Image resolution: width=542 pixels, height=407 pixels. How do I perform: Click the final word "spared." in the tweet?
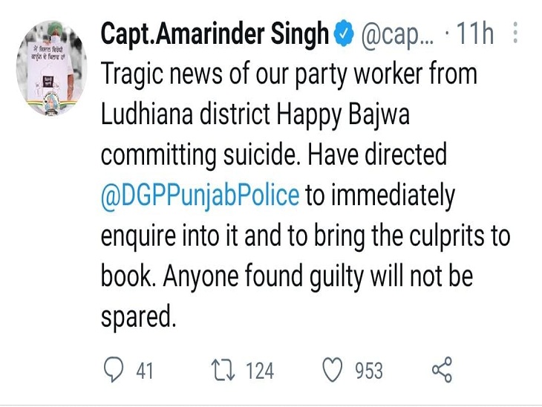pos(139,316)
